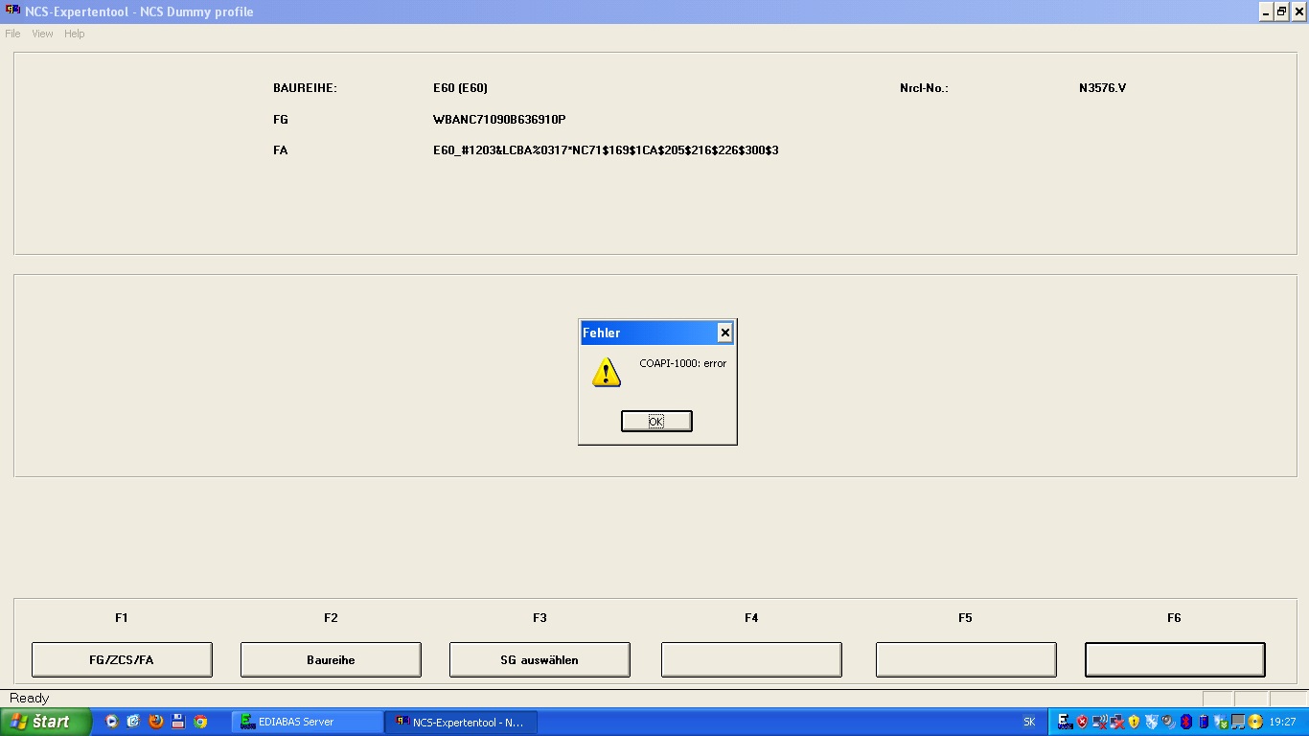The width and height of the screenshot is (1309, 736).
Task: Click the yellow security alert shield icon
Action: point(1134,722)
